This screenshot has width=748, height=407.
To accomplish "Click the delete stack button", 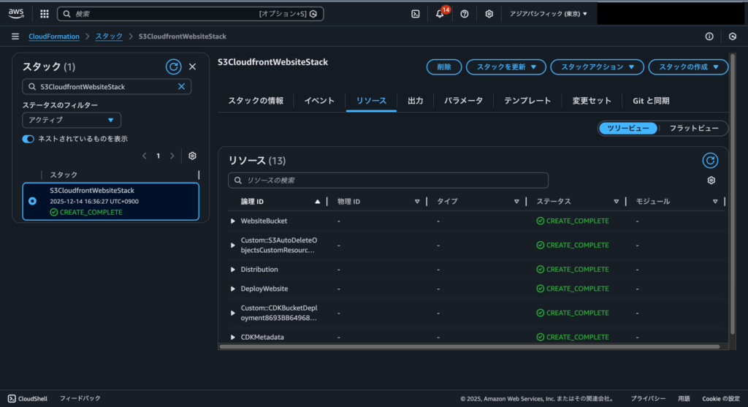I will pos(443,66).
